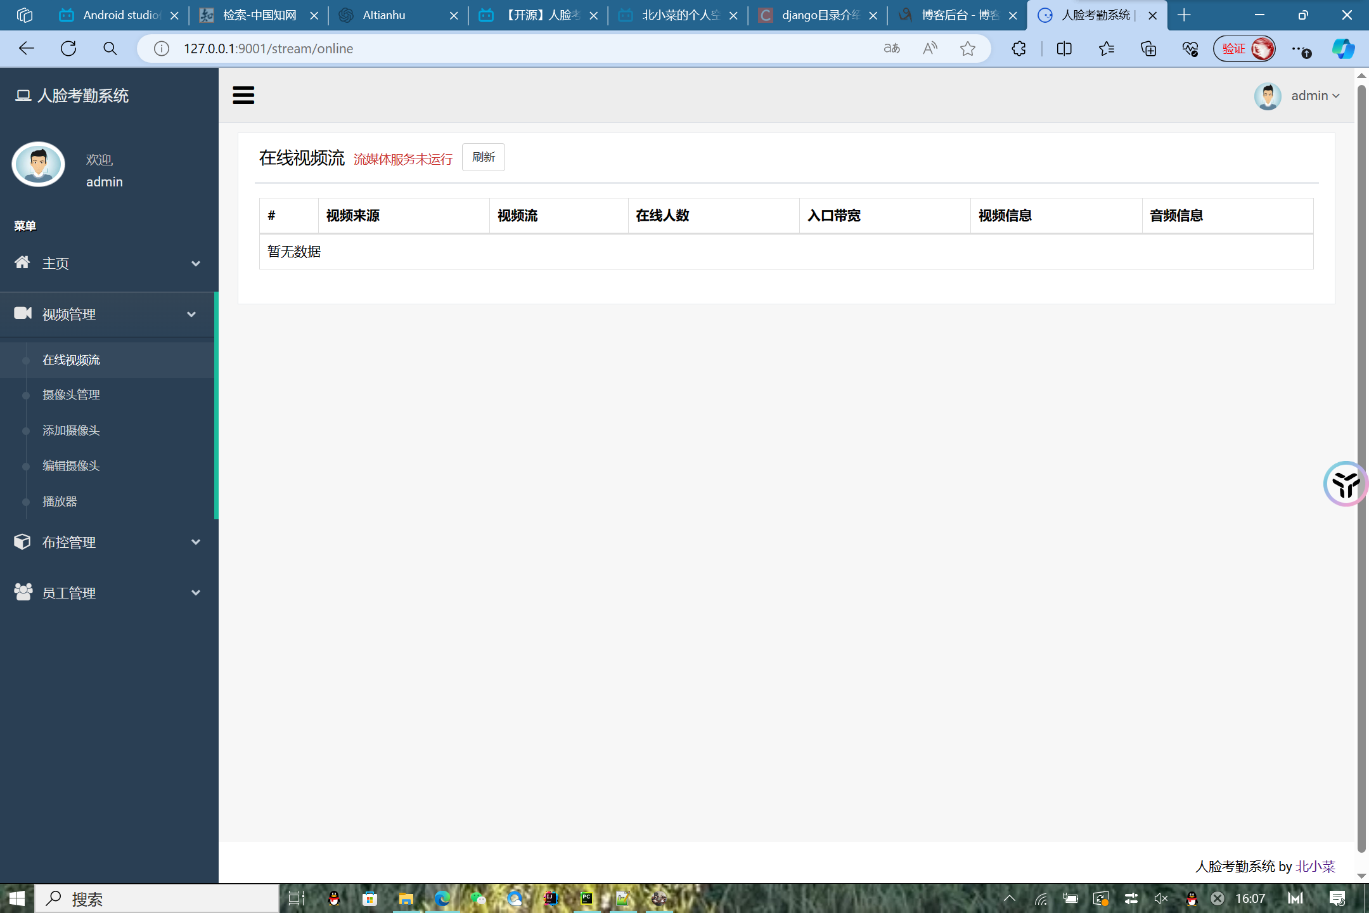Open the 北小菜 footer link
The width and height of the screenshot is (1369, 913).
point(1314,866)
